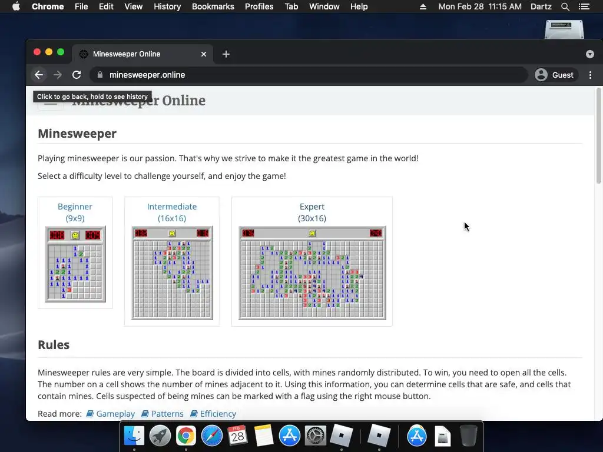
Task: Open Launchpad rocket in the Dock
Action: tap(160, 436)
